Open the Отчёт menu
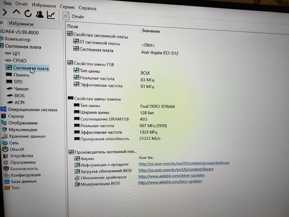Image resolution: width=289 pixels, height=217 pixels. pyautogui.click(x=22, y=4)
